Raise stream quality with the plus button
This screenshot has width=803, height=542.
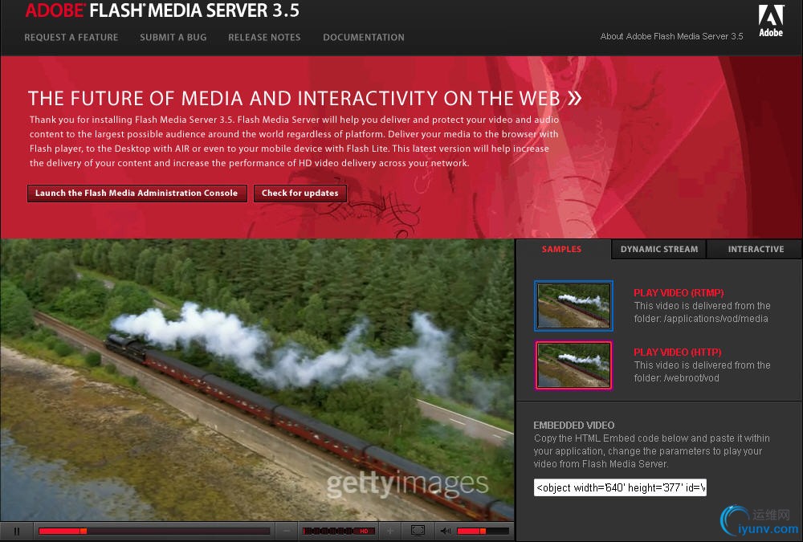tap(390, 532)
